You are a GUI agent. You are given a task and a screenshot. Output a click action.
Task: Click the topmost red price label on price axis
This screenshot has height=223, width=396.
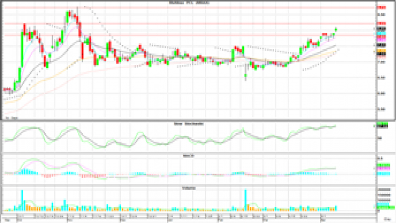coord(381,7)
